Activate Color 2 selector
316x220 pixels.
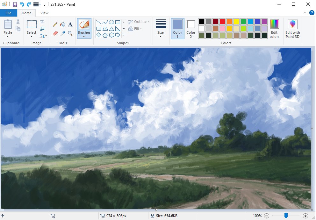pos(190,29)
